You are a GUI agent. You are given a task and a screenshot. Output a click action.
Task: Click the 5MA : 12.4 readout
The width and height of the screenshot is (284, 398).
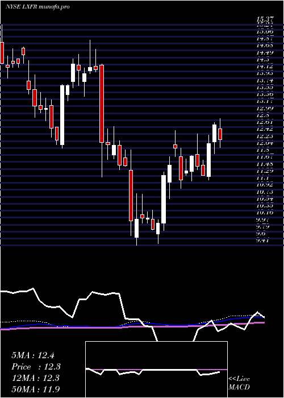[33, 355]
